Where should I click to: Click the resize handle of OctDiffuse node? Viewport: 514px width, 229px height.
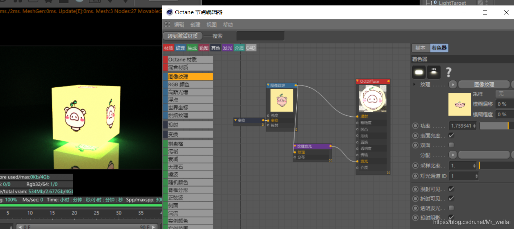tap(388, 172)
